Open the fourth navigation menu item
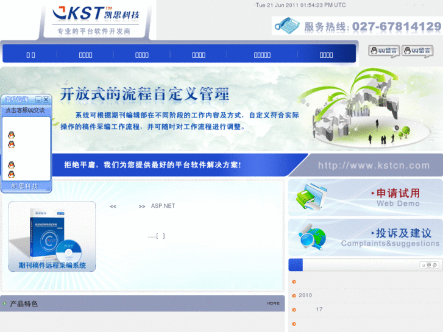This screenshot has height=332, width=443. coord(199,55)
